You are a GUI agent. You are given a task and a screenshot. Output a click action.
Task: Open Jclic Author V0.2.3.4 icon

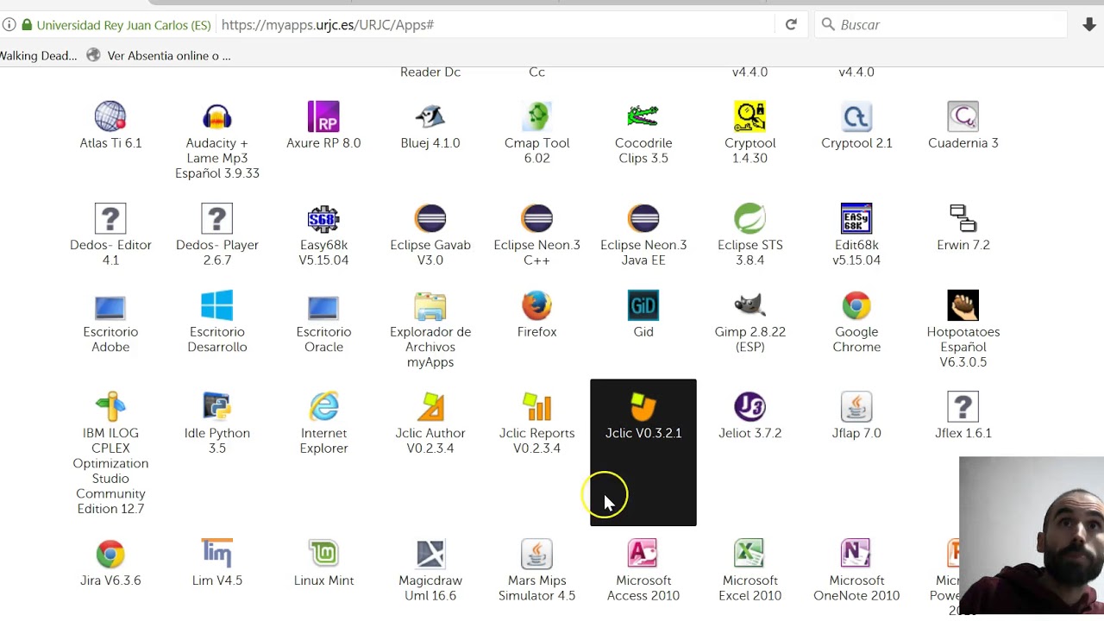[x=430, y=407]
